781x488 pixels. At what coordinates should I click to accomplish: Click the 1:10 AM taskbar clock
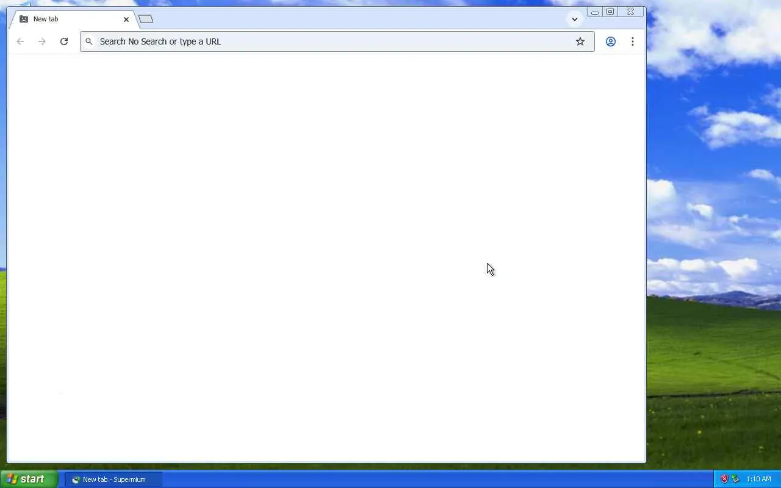click(x=758, y=479)
